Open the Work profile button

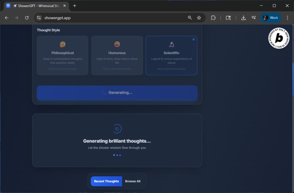point(270,18)
